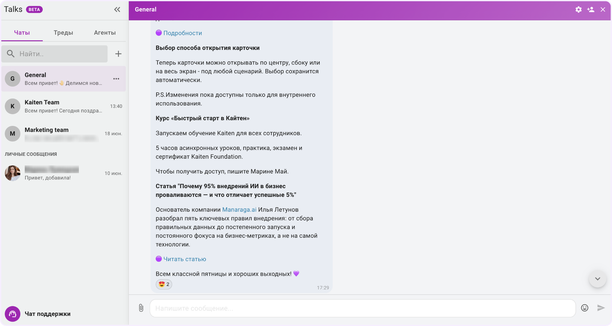Close the General chat panel
Viewport: 612px width, 326px height.
pyautogui.click(x=603, y=9)
